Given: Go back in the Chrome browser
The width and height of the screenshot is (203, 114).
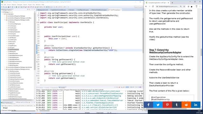Looking at the screenshot, I should [146, 6].
